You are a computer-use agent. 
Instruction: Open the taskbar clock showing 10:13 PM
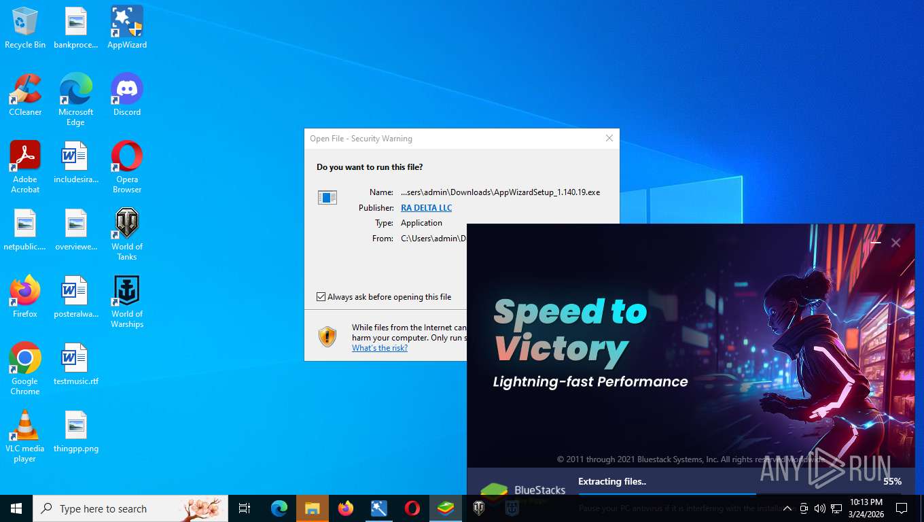866,508
